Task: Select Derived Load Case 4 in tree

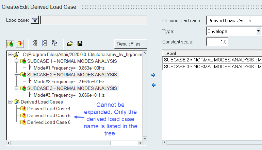Action: (x=49, y=109)
